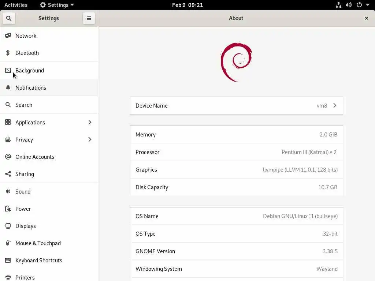Viewport: 375px width, 281px height.
Task: Click the volume icon in top bar
Action: click(x=349, y=5)
